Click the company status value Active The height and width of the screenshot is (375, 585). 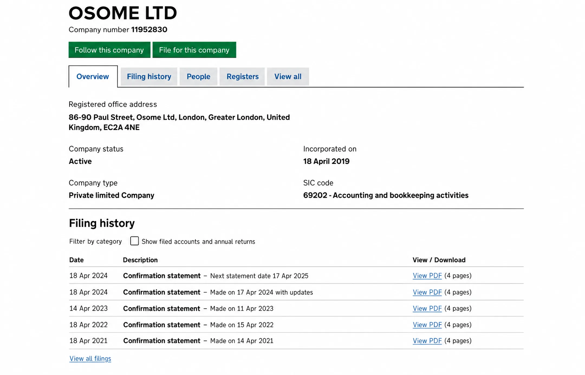80,161
